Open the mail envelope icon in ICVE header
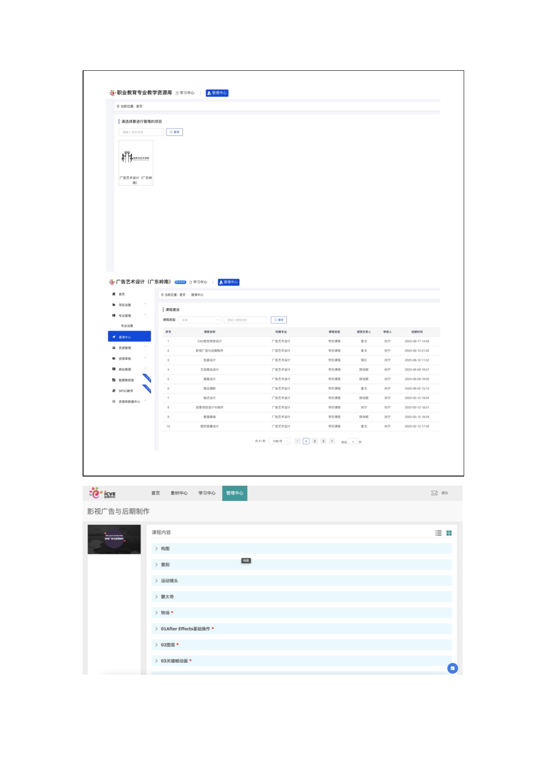This screenshot has height=771, width=545. coord(434,493)
